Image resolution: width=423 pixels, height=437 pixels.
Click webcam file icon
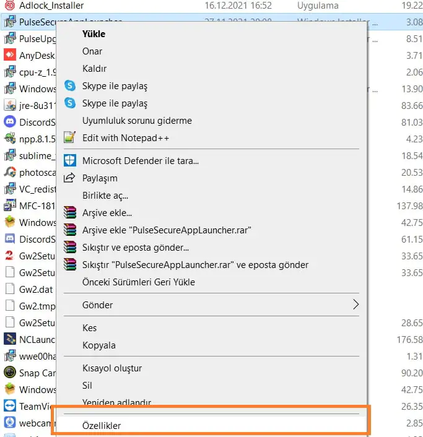tap(10, 423)
